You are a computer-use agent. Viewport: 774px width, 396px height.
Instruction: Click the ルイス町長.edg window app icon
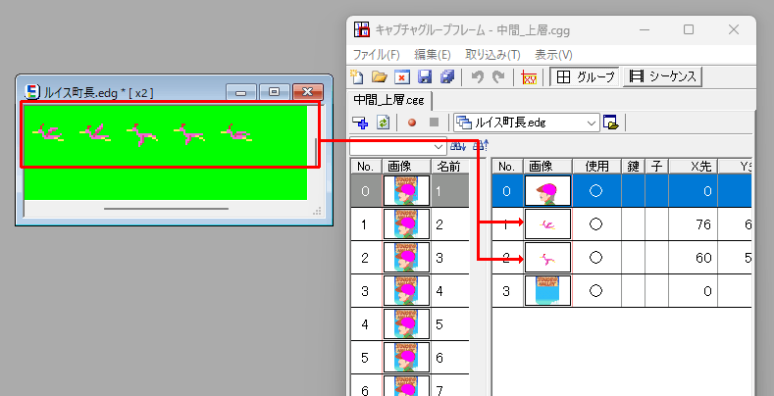point(32,92)
